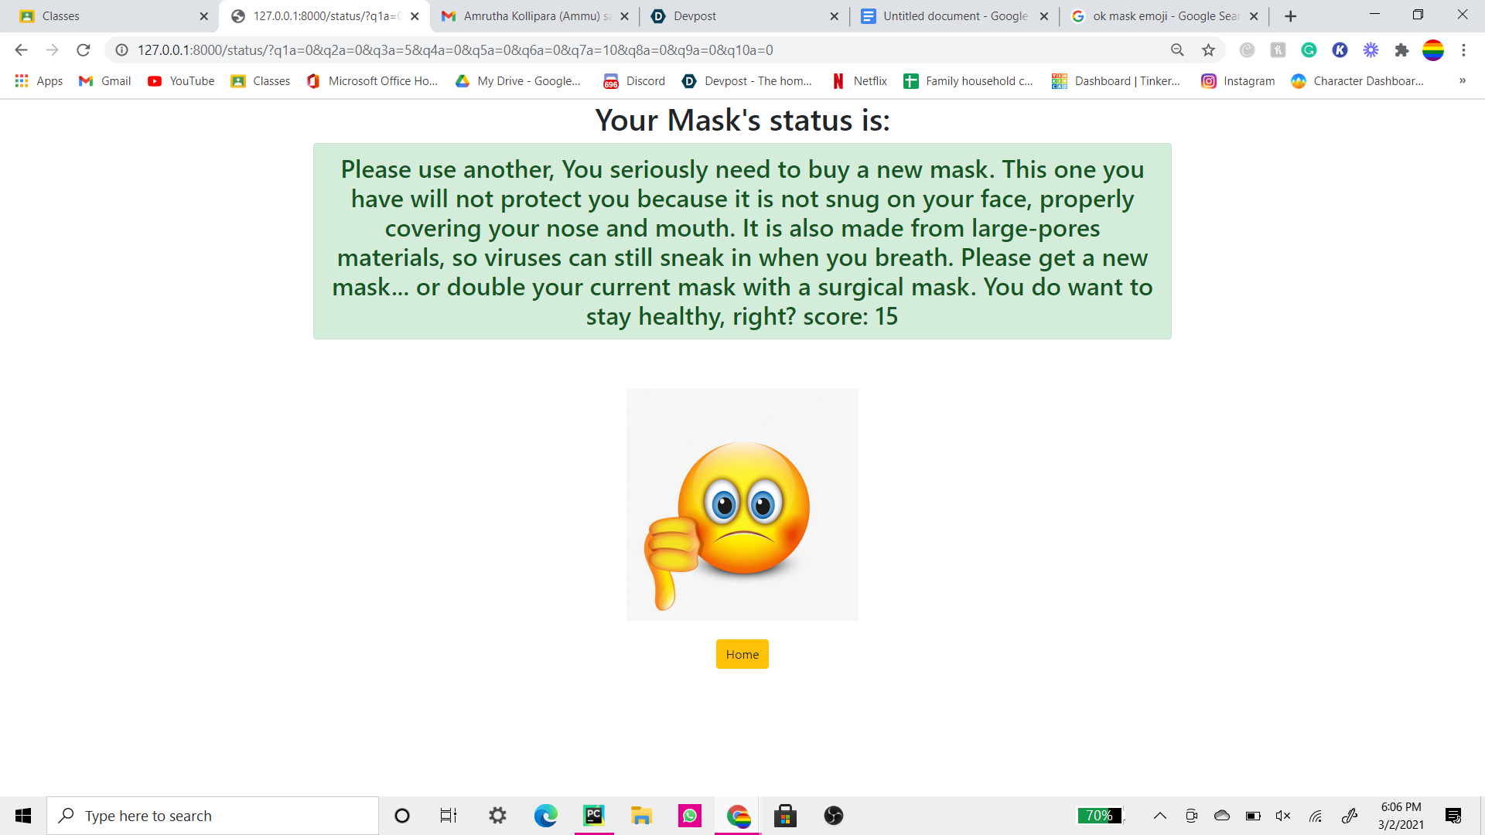Open the Extensions puzzle piece icon

[x=1401, y=50]
